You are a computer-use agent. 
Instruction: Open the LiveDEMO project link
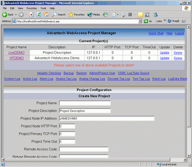coord(16,52)
